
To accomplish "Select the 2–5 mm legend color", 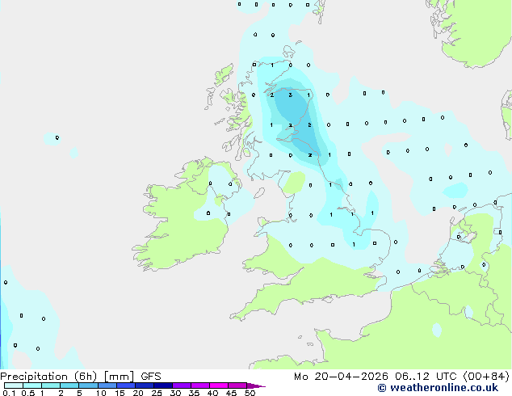I will point(69,385).
